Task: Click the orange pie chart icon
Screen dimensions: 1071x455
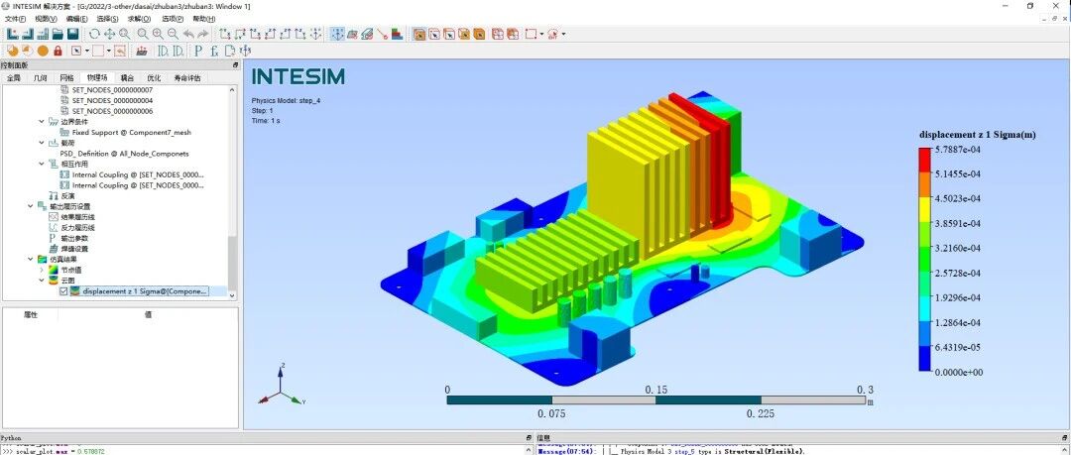Action: 12,51
